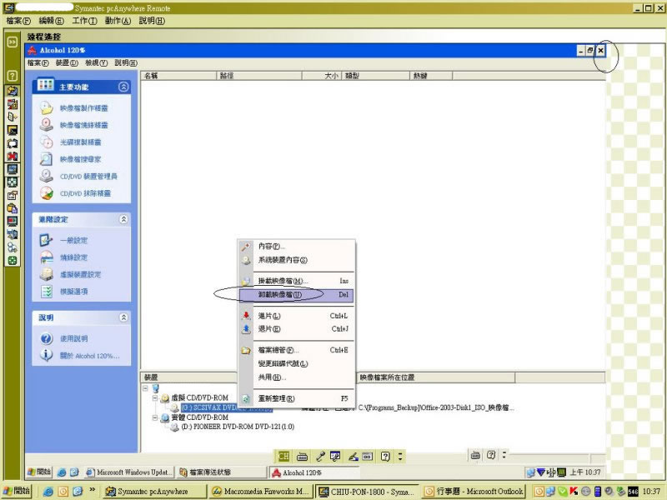Select the 實體 CD/DVD-ROM tree item
This screenshot has width=667, height=500.
(199, 418)
